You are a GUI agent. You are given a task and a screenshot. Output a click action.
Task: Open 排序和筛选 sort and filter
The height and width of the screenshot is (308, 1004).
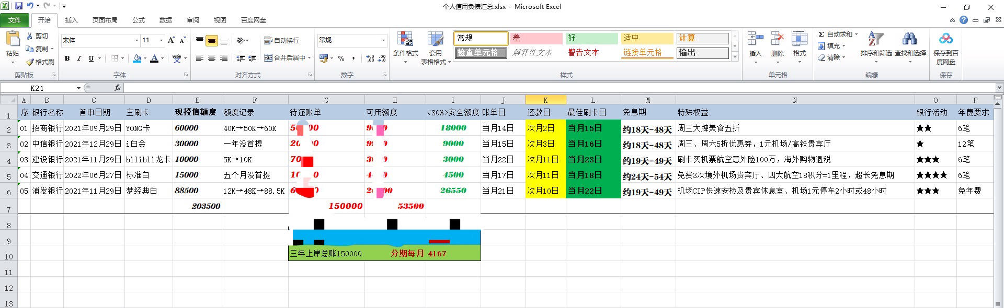876,48
